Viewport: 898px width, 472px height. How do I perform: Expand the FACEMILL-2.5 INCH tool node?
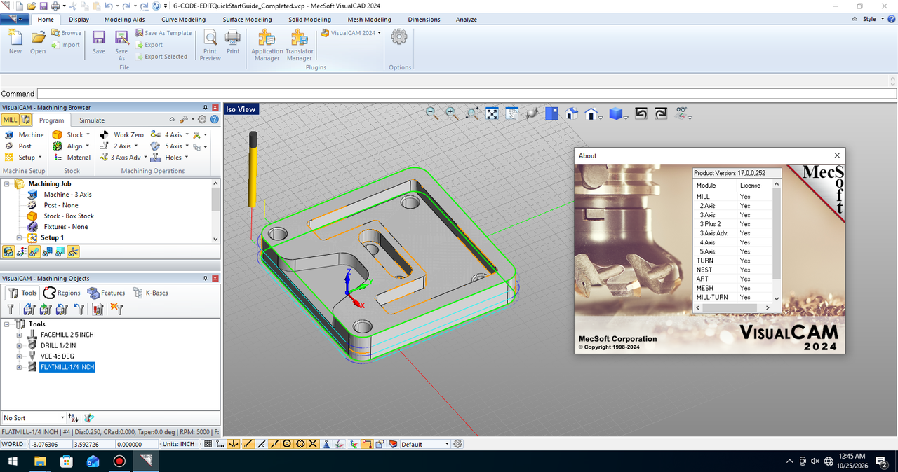tap(20, 335)
